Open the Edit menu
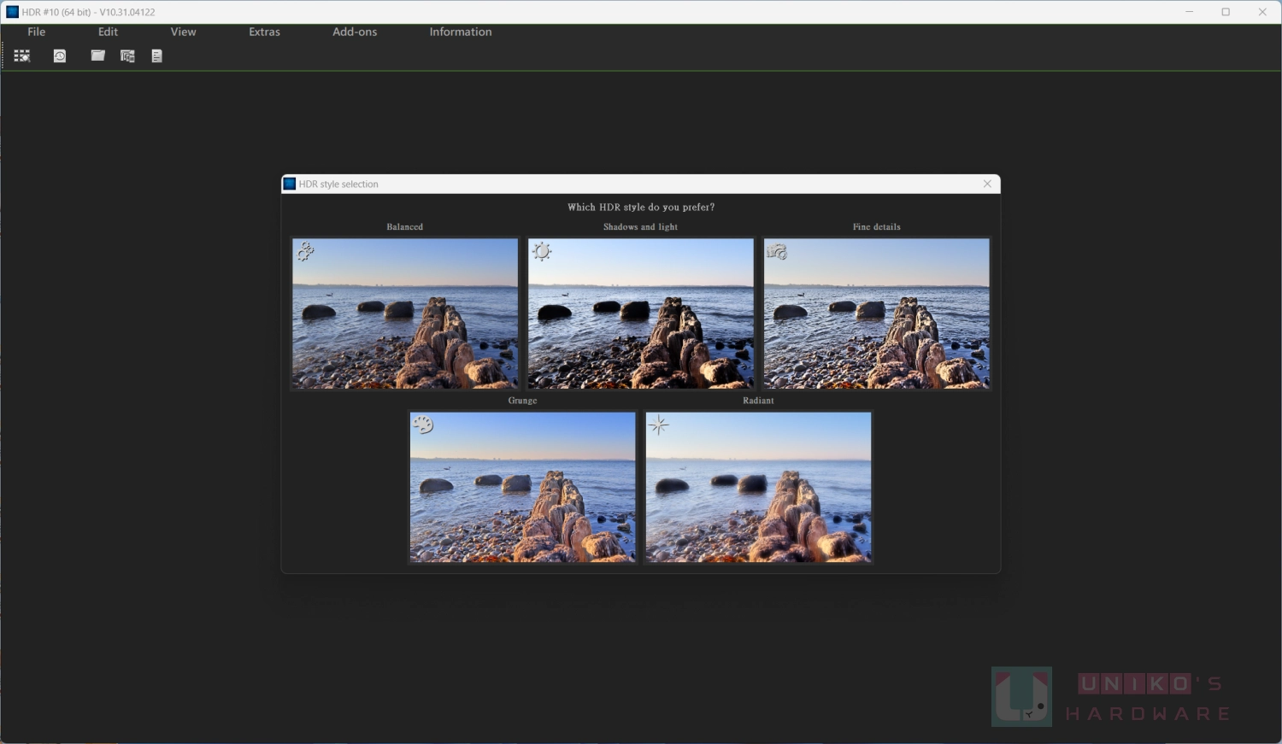The width and height of the screenshot is (1282, 744). [108, 32]
